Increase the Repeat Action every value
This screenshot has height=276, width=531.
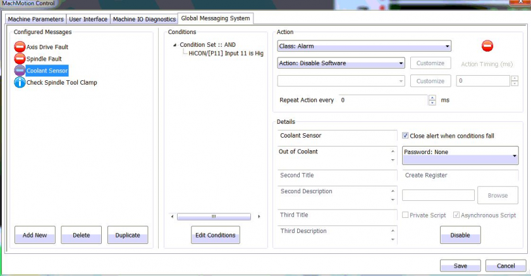(432, 98)
